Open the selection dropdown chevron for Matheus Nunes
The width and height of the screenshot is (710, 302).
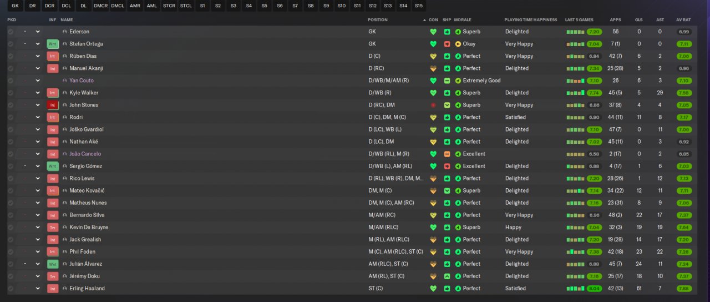[38, 203]
